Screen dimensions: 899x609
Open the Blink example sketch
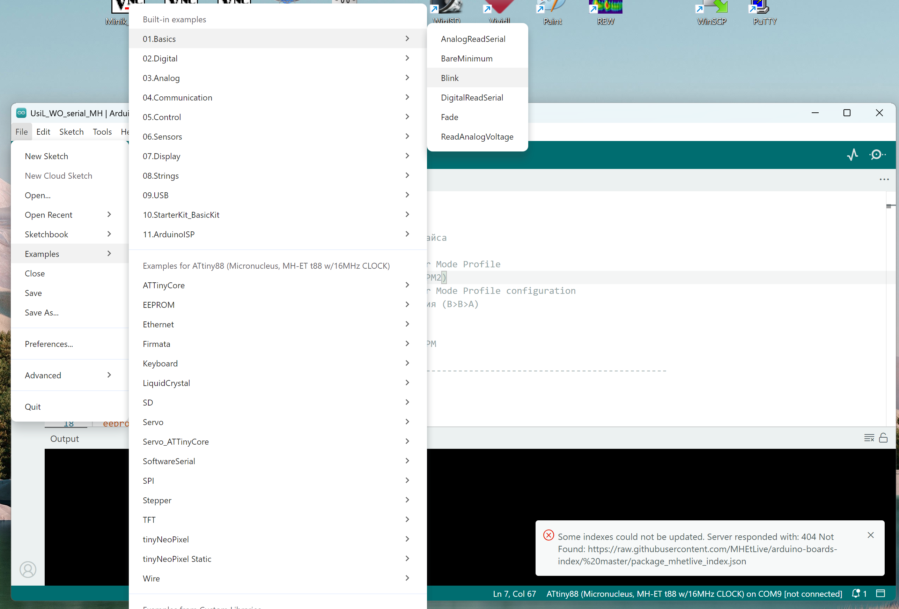(477, 78)
